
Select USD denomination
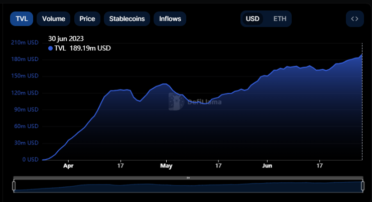[x=253, y=18]
